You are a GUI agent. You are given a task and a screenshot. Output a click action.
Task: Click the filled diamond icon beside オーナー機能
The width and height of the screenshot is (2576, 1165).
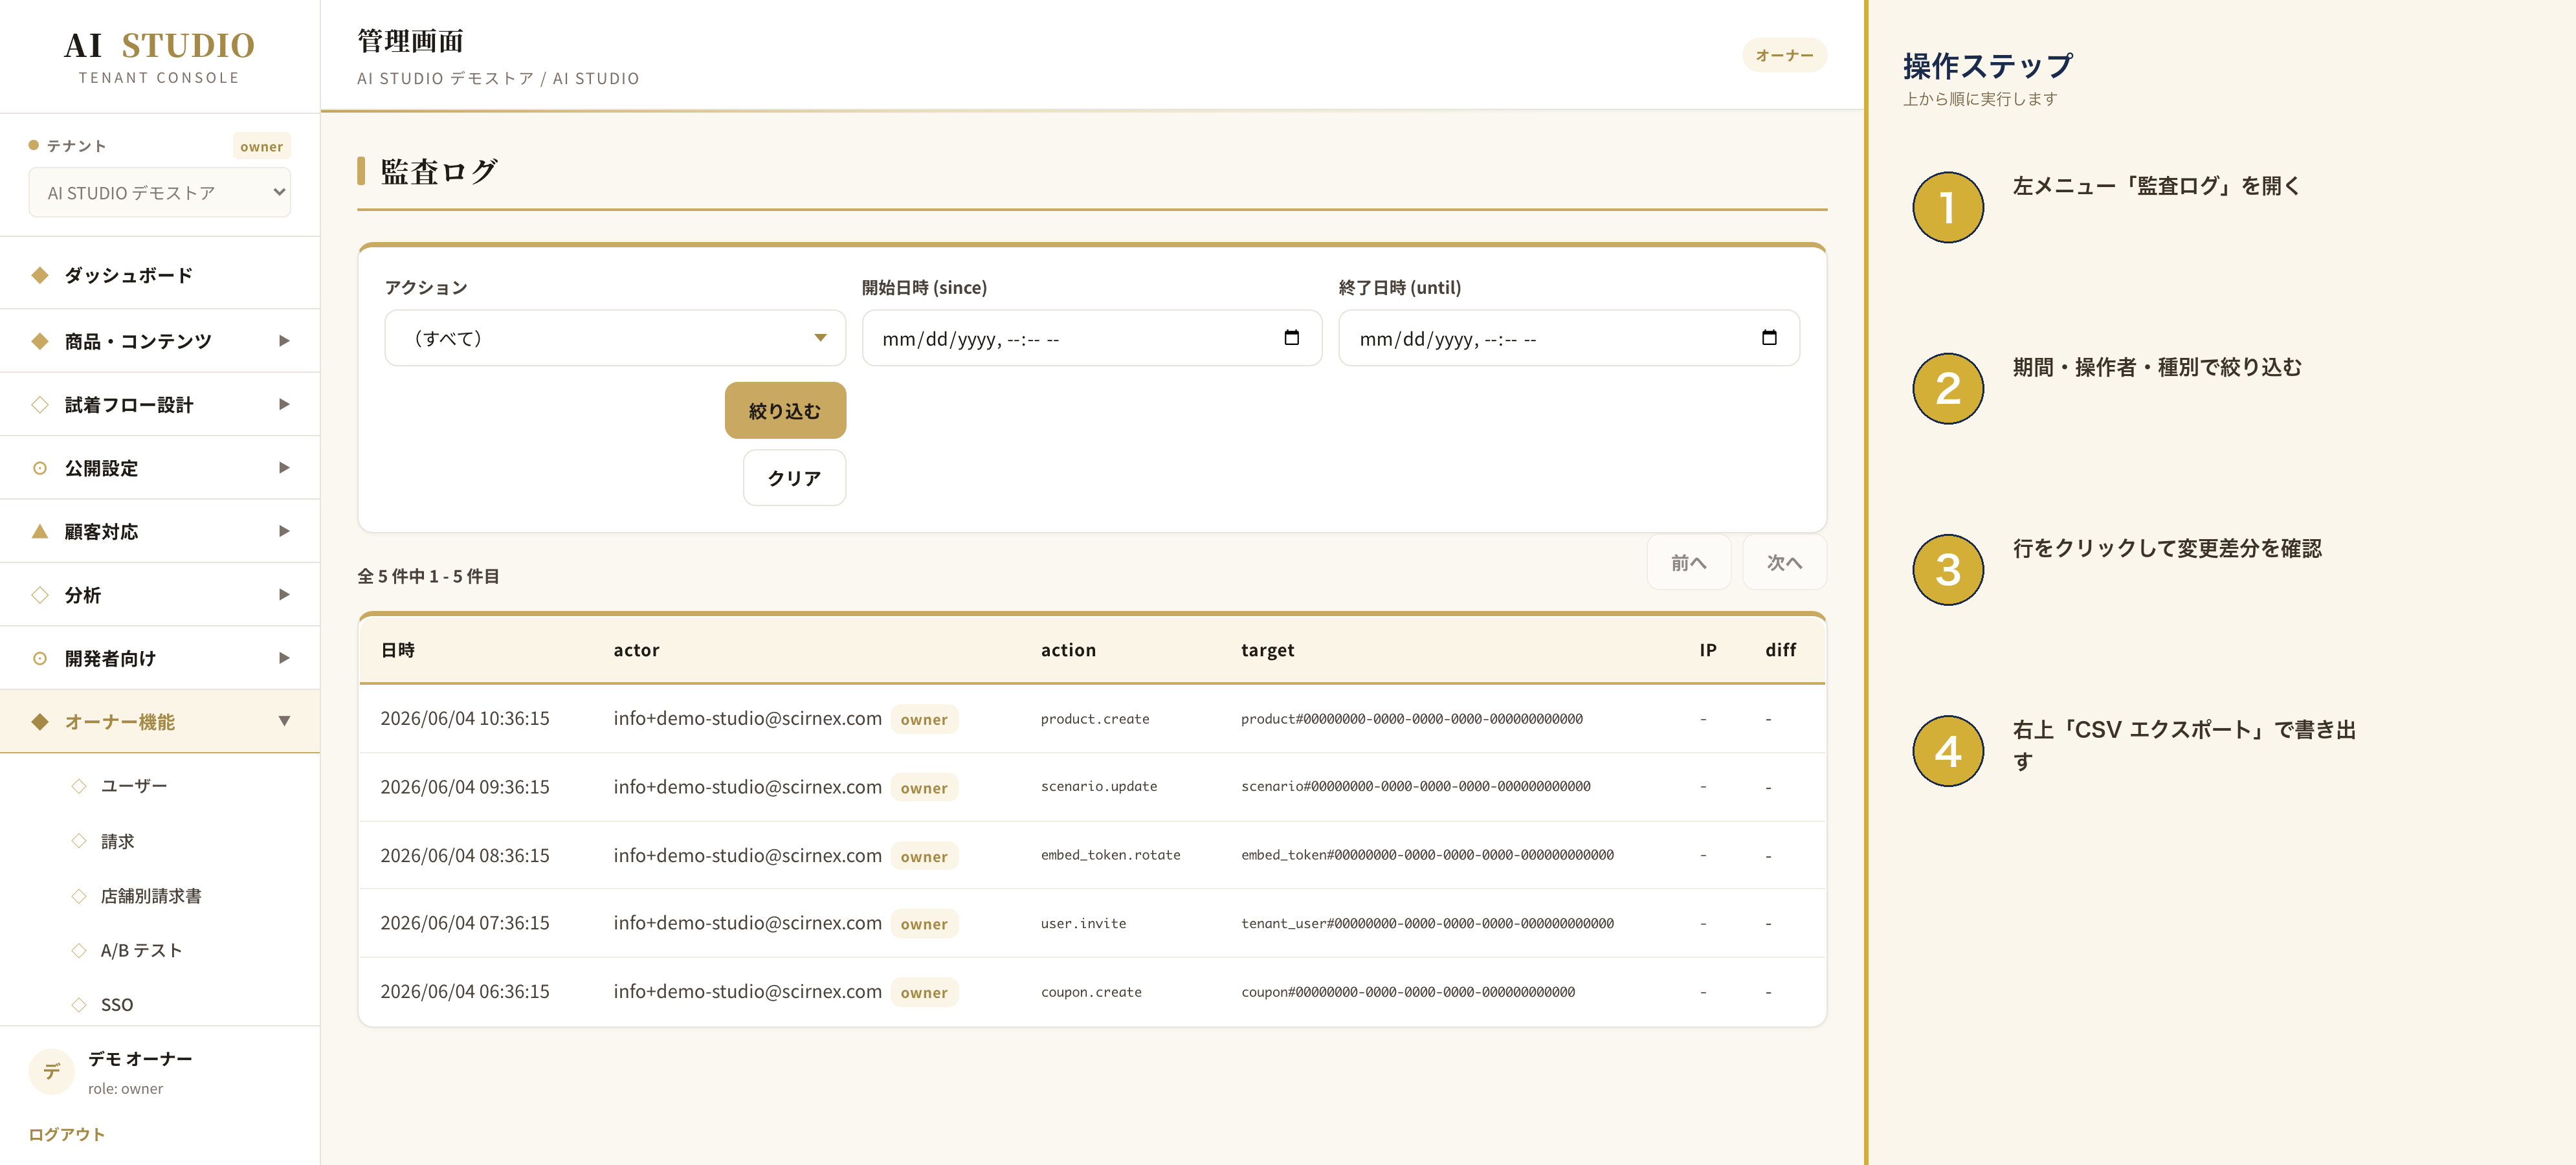pyautogui.click(x=40, y=721)
